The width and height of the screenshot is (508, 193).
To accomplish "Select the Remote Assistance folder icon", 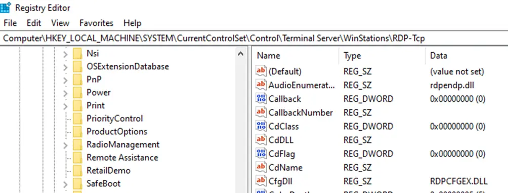I will point(78,158).
